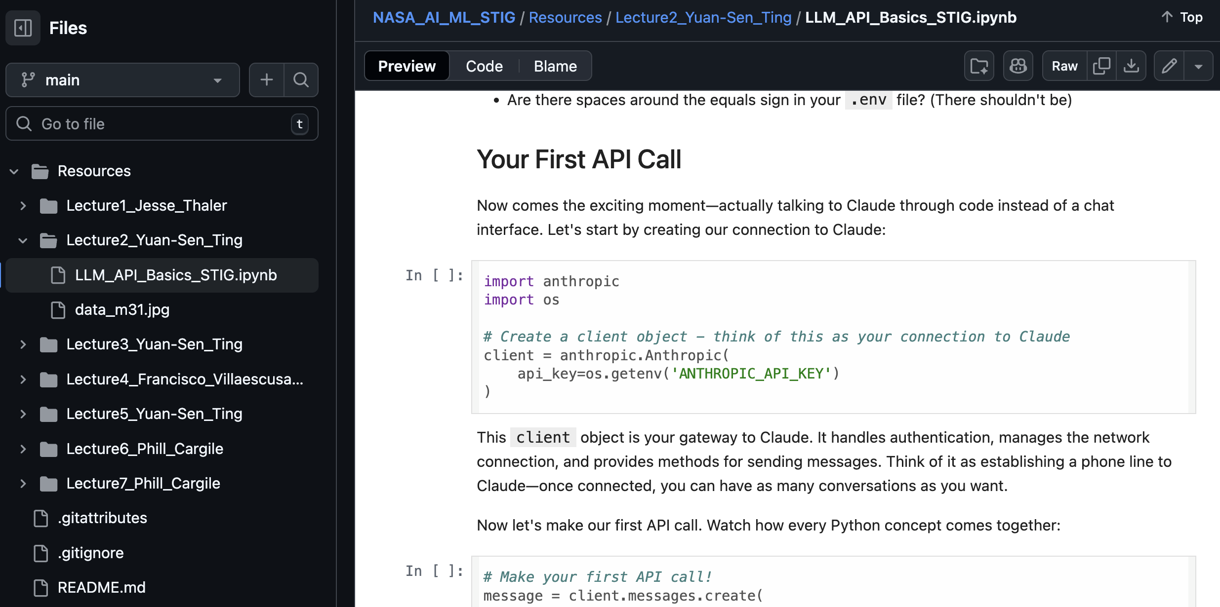Jump to Top of the page
The height and width of the screenshot is (607, 1220).
coord(1182,18)
